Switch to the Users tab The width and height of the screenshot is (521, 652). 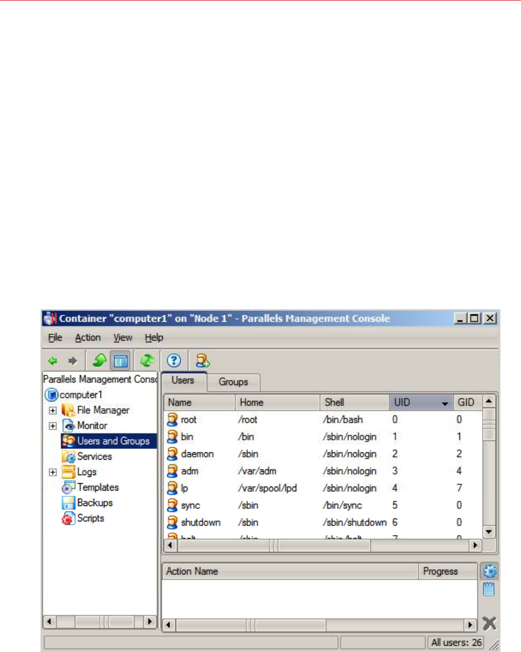[183, 381]
